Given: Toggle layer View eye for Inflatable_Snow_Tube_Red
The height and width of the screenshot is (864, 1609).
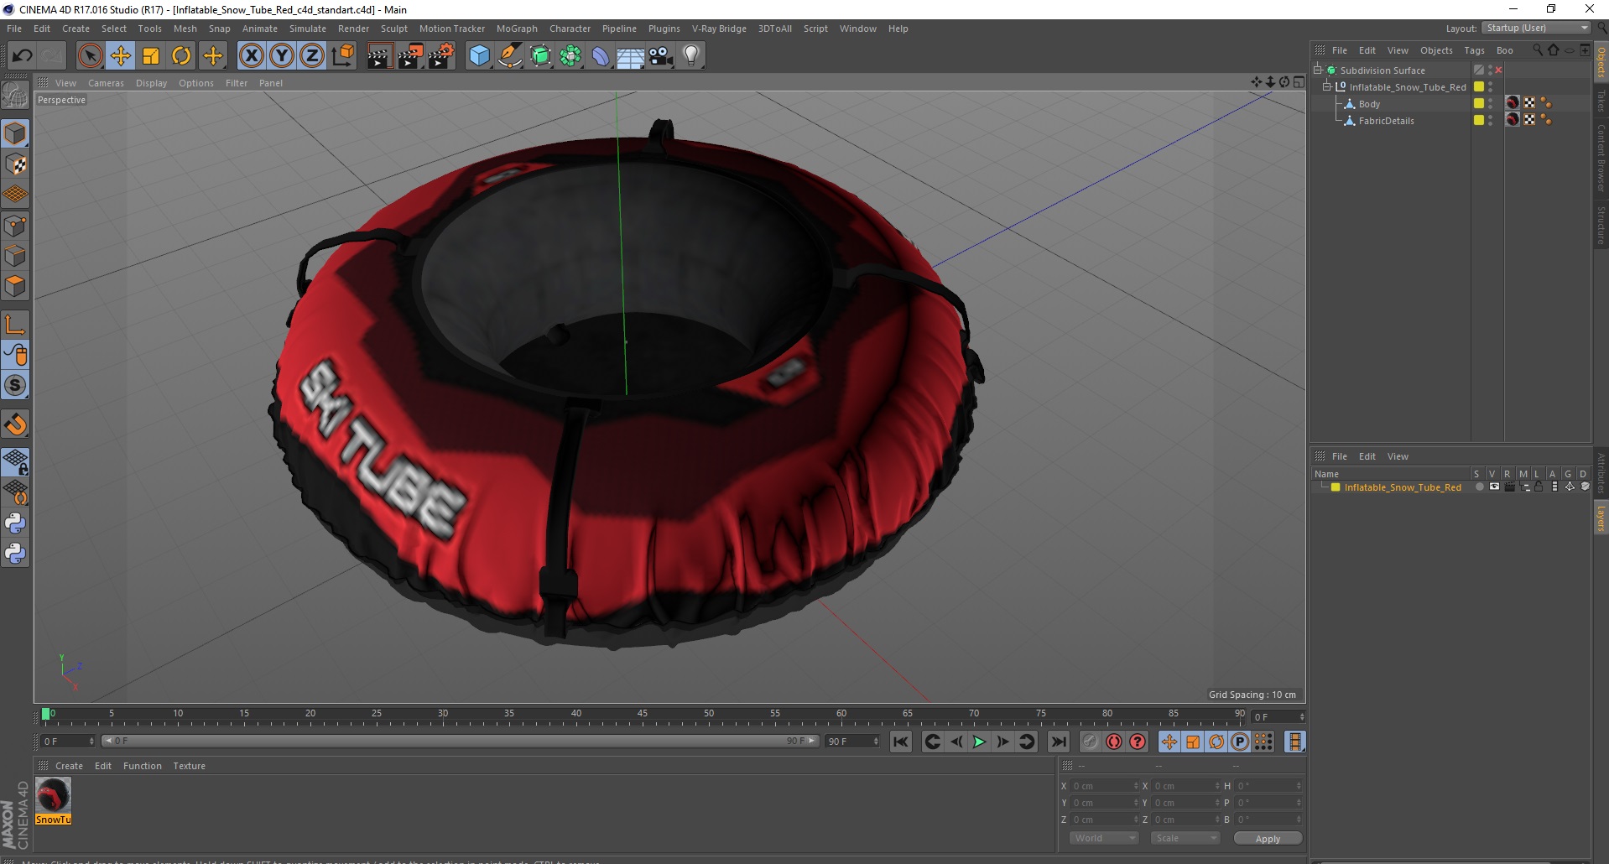Looking at the screenshot, I should [x=1494, y=487].
